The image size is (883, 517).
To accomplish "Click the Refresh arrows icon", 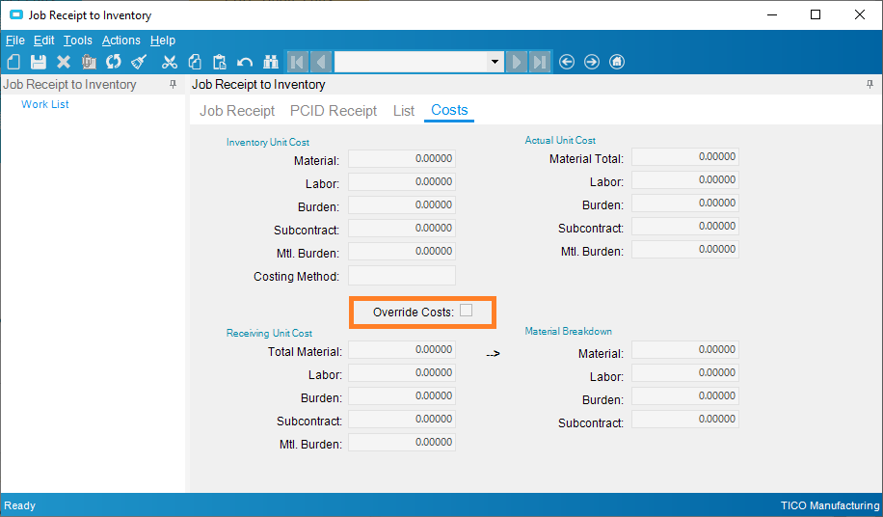I will [x=113, y=62].
